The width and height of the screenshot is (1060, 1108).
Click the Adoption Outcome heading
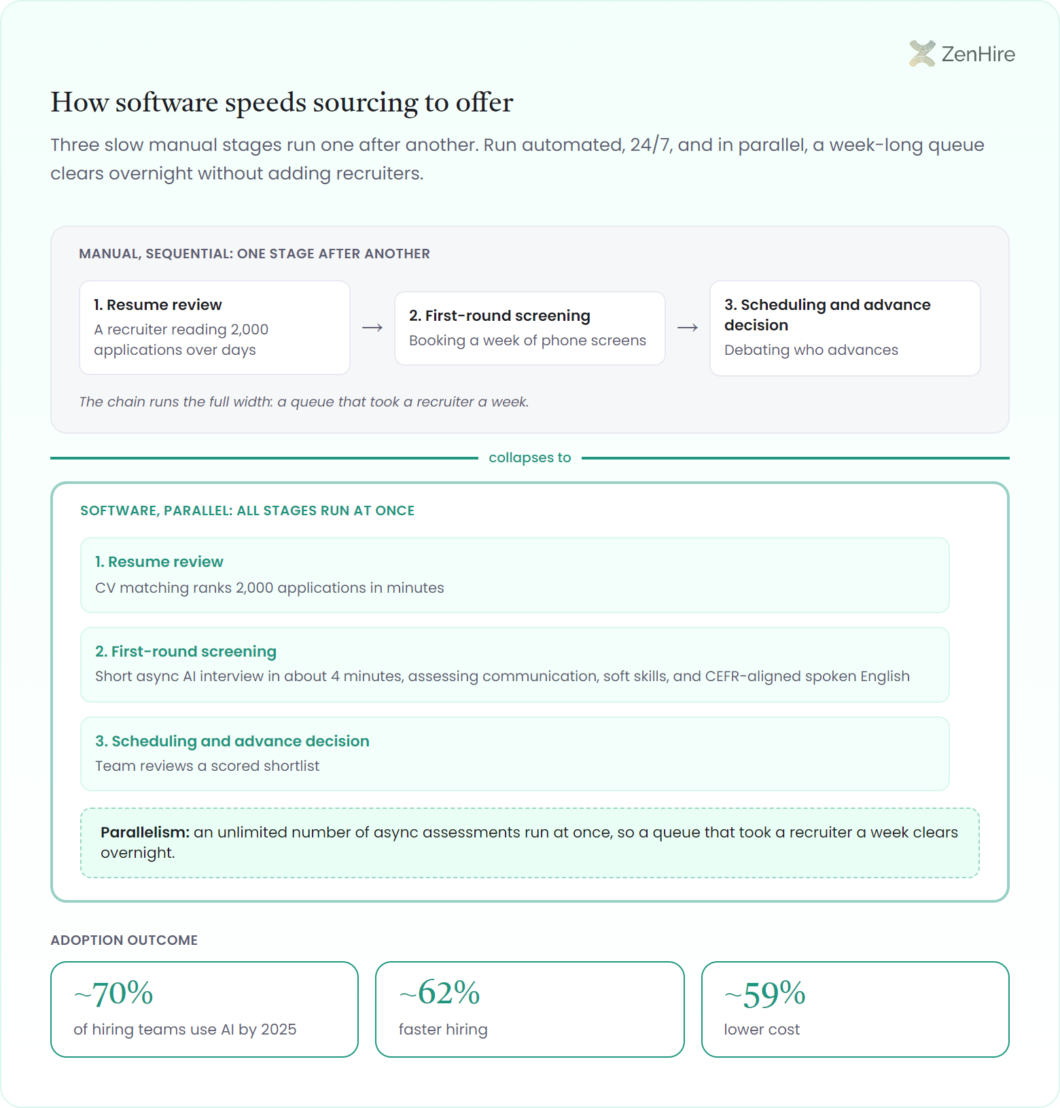(124, 940)
